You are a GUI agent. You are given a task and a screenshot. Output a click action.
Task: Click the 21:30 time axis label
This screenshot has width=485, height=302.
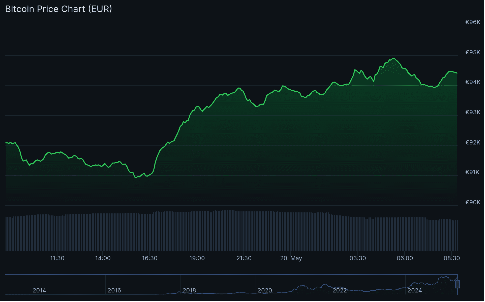click(x=244, y=258)
